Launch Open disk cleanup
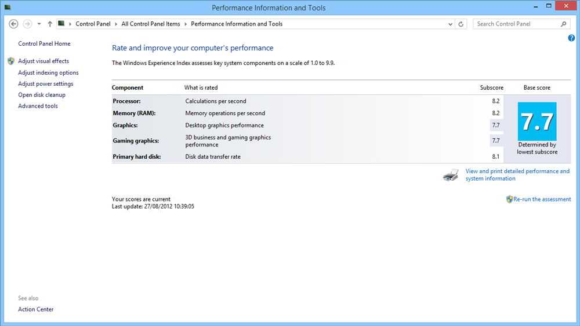580x326 pixels. coord(41,95)
